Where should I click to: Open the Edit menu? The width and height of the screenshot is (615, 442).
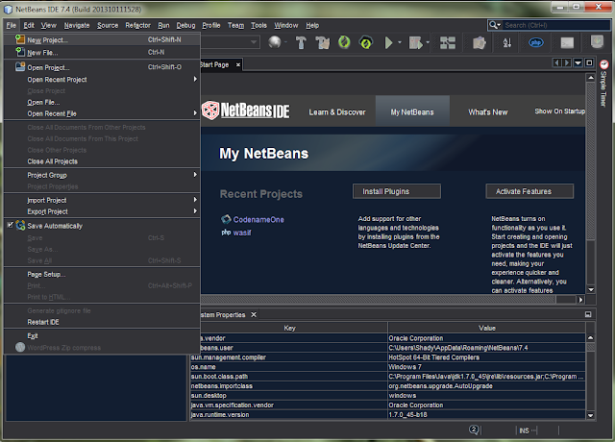29,26
